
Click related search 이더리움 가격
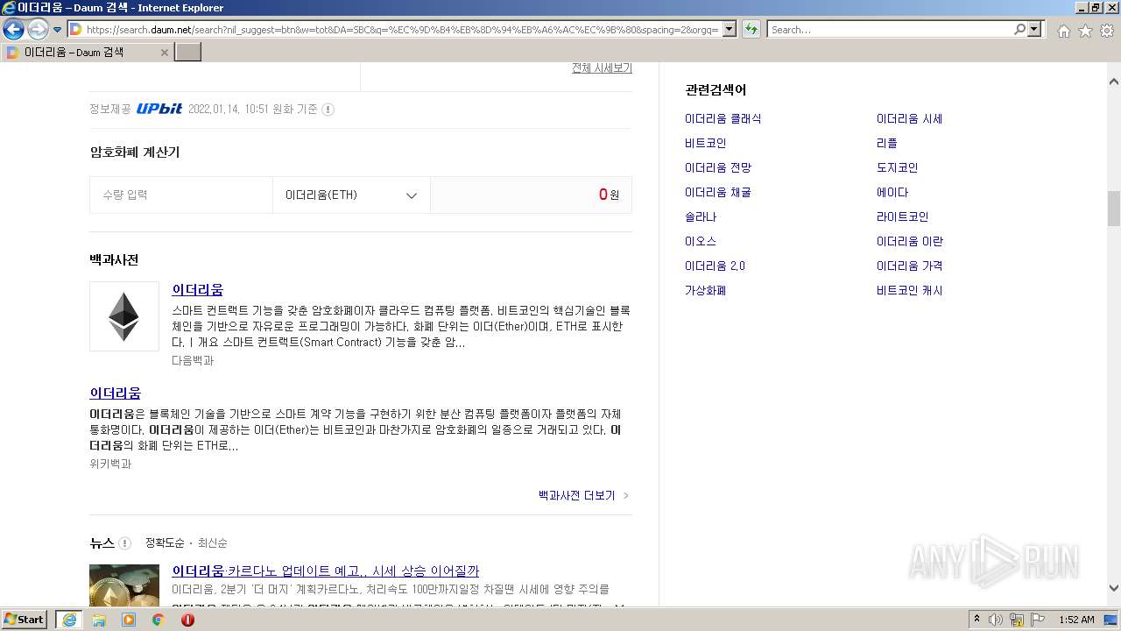pyautogui.click(x=910, y=266)
